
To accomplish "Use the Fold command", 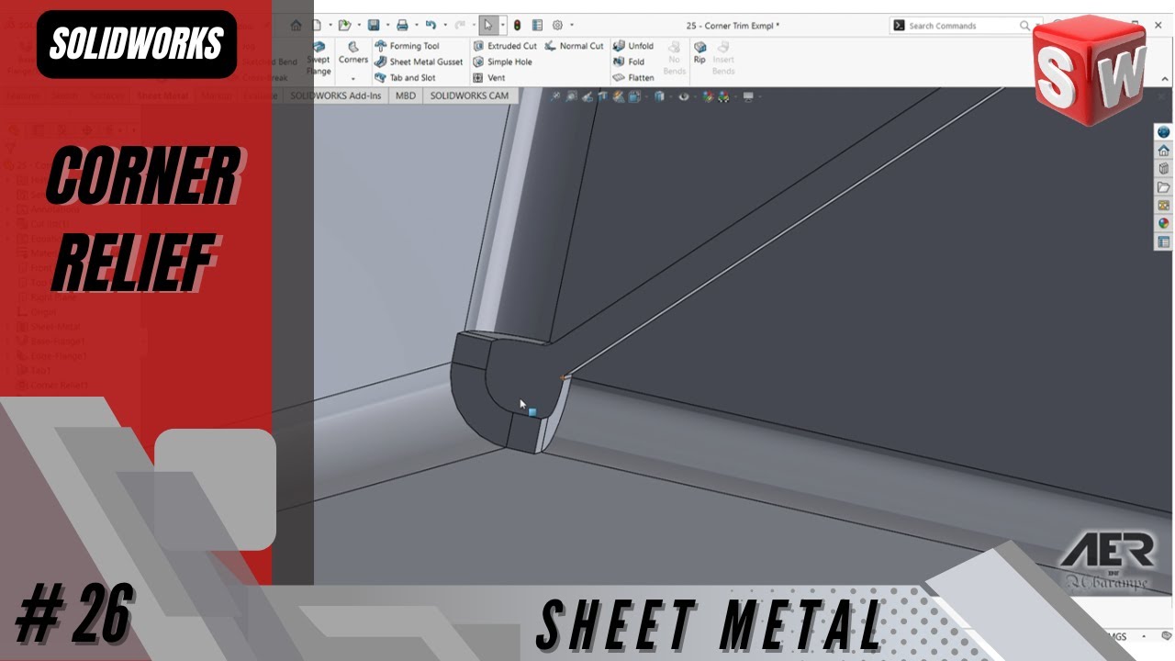I will [x=629, y=62].
